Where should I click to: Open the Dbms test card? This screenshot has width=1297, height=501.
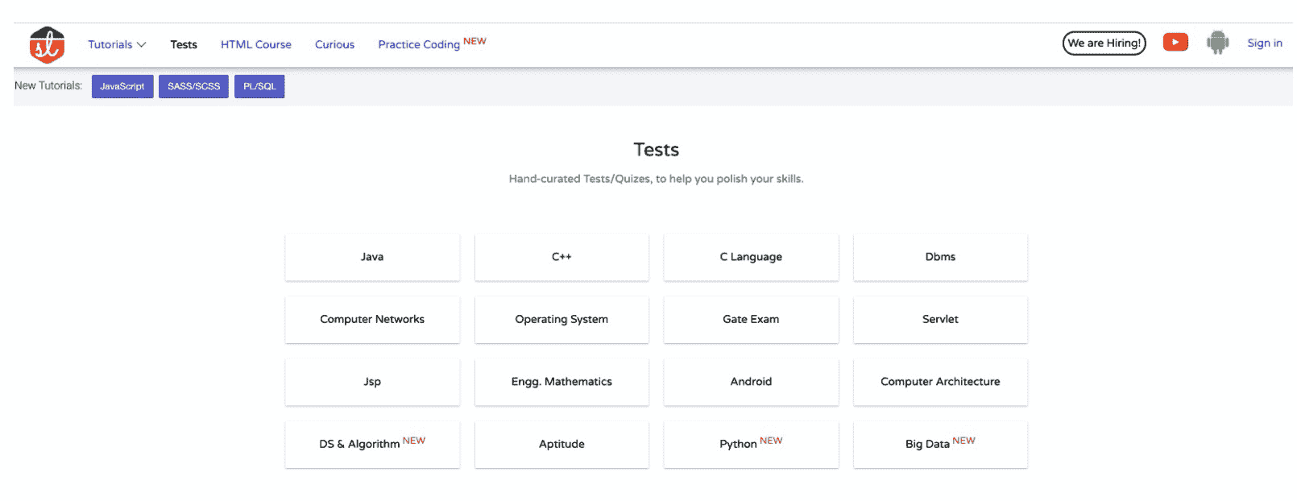click(940, 257)
